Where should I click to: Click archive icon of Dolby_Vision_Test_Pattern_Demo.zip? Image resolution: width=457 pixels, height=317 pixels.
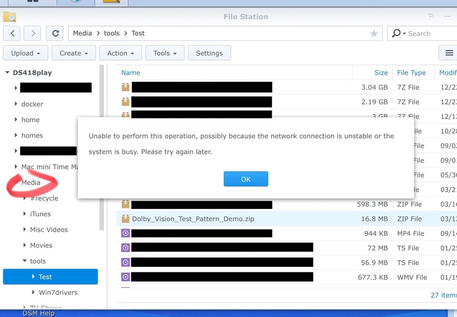click(126, 219)
